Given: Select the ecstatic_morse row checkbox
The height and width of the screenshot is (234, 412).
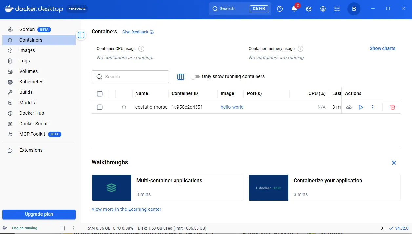Looking at the screenshot, I should click(100, 107).
